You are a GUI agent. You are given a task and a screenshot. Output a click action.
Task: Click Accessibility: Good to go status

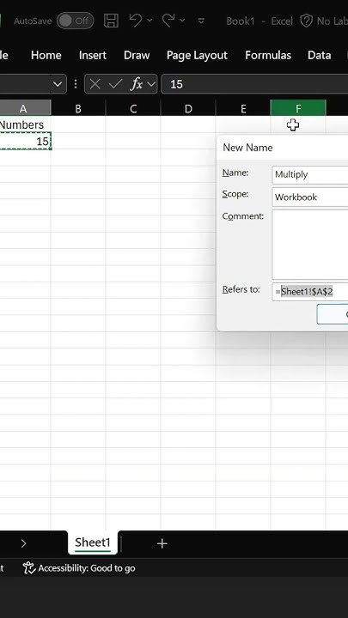tap(79, 568)
